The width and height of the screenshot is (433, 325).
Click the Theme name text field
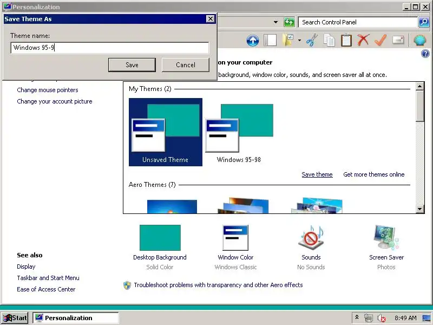(110, 48)
